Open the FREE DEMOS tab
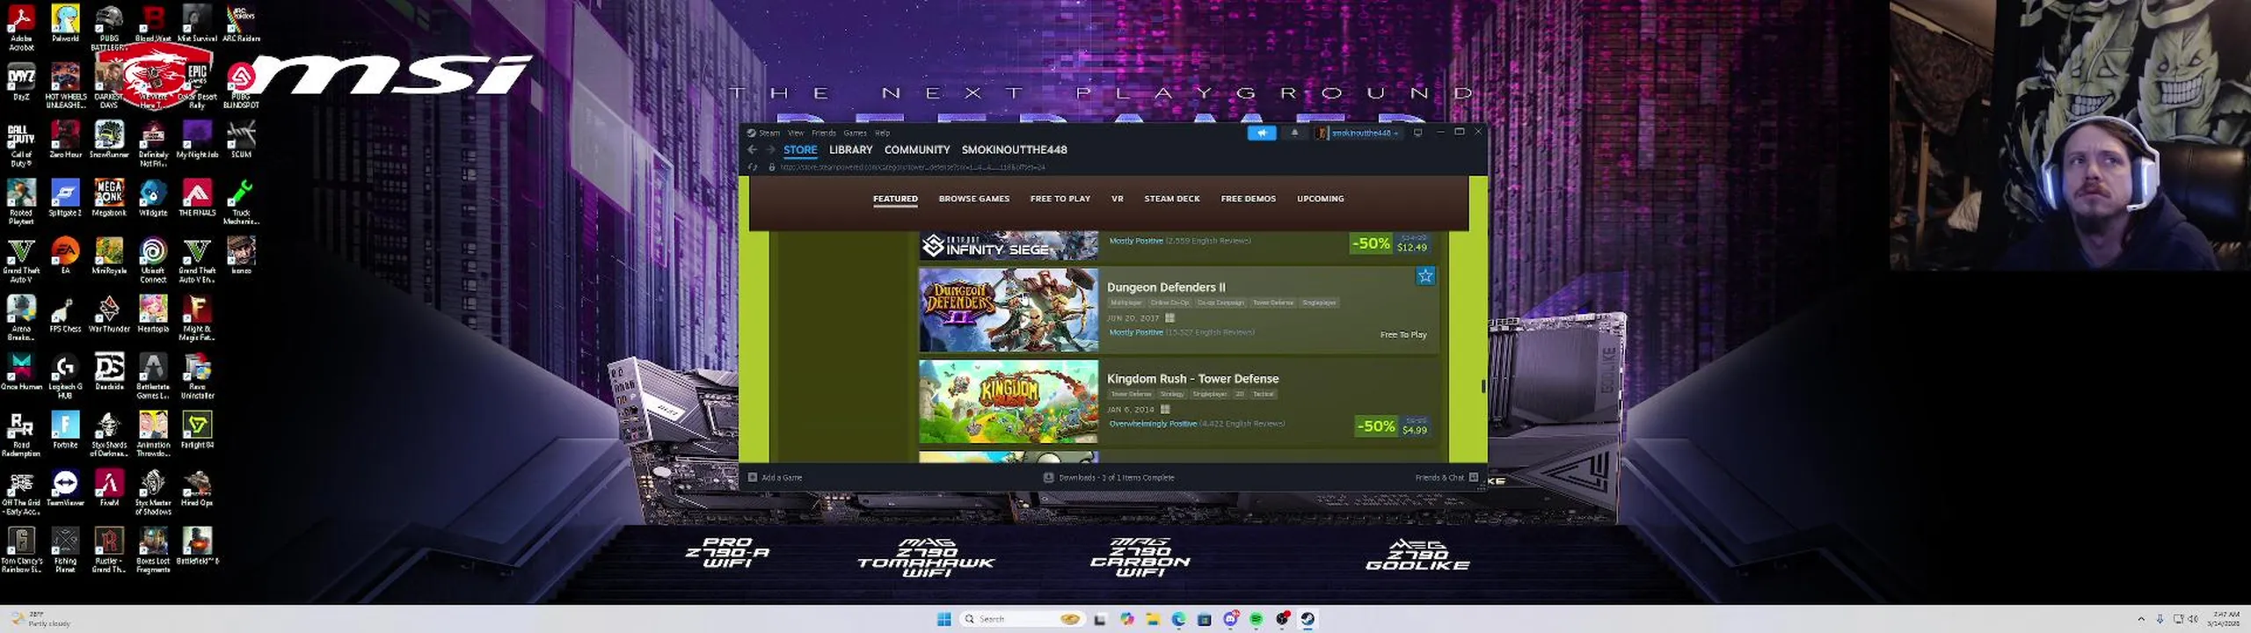 pyautogui.click(x=1248, y=199)
